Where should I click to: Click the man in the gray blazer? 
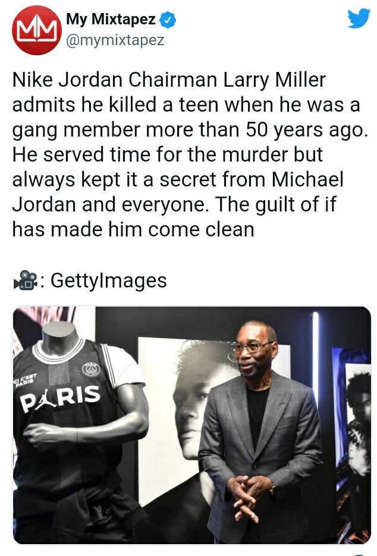point(261,432)
